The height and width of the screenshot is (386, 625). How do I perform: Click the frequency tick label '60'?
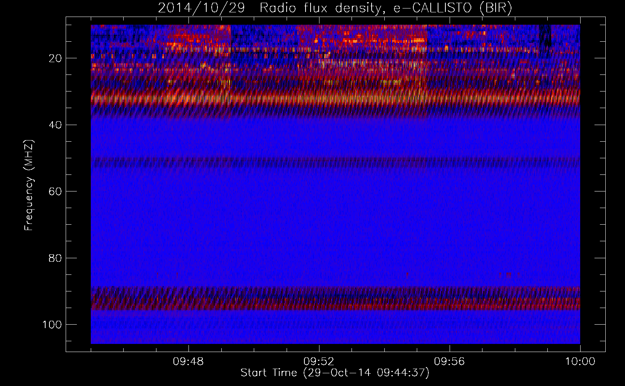click(56, 191)
